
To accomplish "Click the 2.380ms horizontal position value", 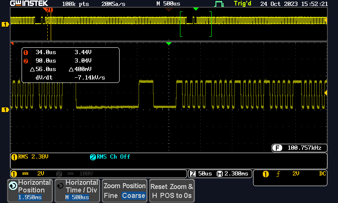I will [x=236, y=174].
